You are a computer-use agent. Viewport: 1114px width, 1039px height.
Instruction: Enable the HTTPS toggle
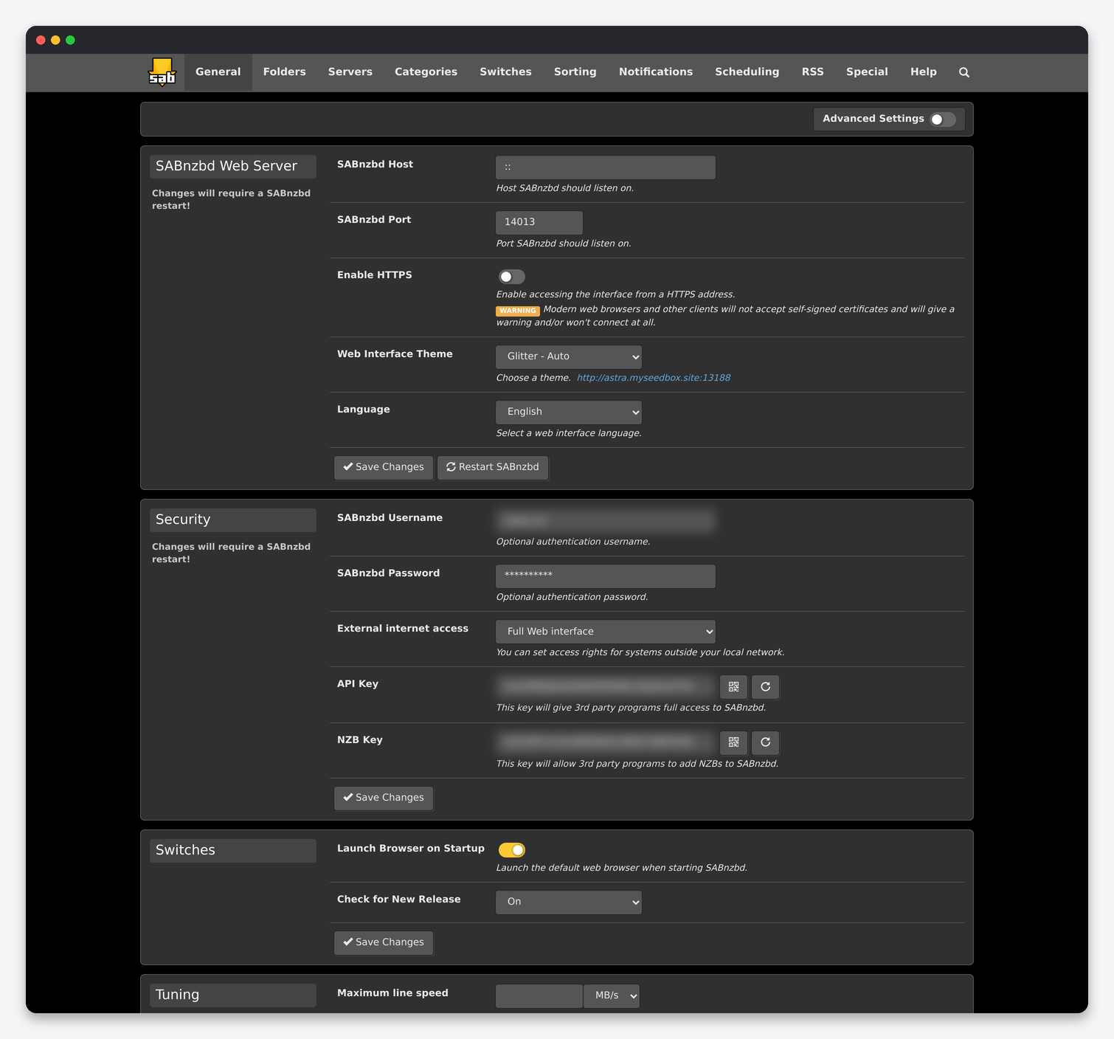click(511, 277)
